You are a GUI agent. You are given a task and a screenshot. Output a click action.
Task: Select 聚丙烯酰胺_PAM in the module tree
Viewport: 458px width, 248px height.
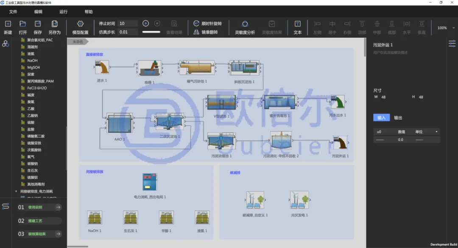point(41,81)
